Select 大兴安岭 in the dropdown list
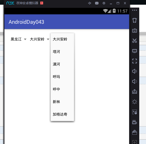This screenshot has width=146, height=144. [x=62, y=39]
